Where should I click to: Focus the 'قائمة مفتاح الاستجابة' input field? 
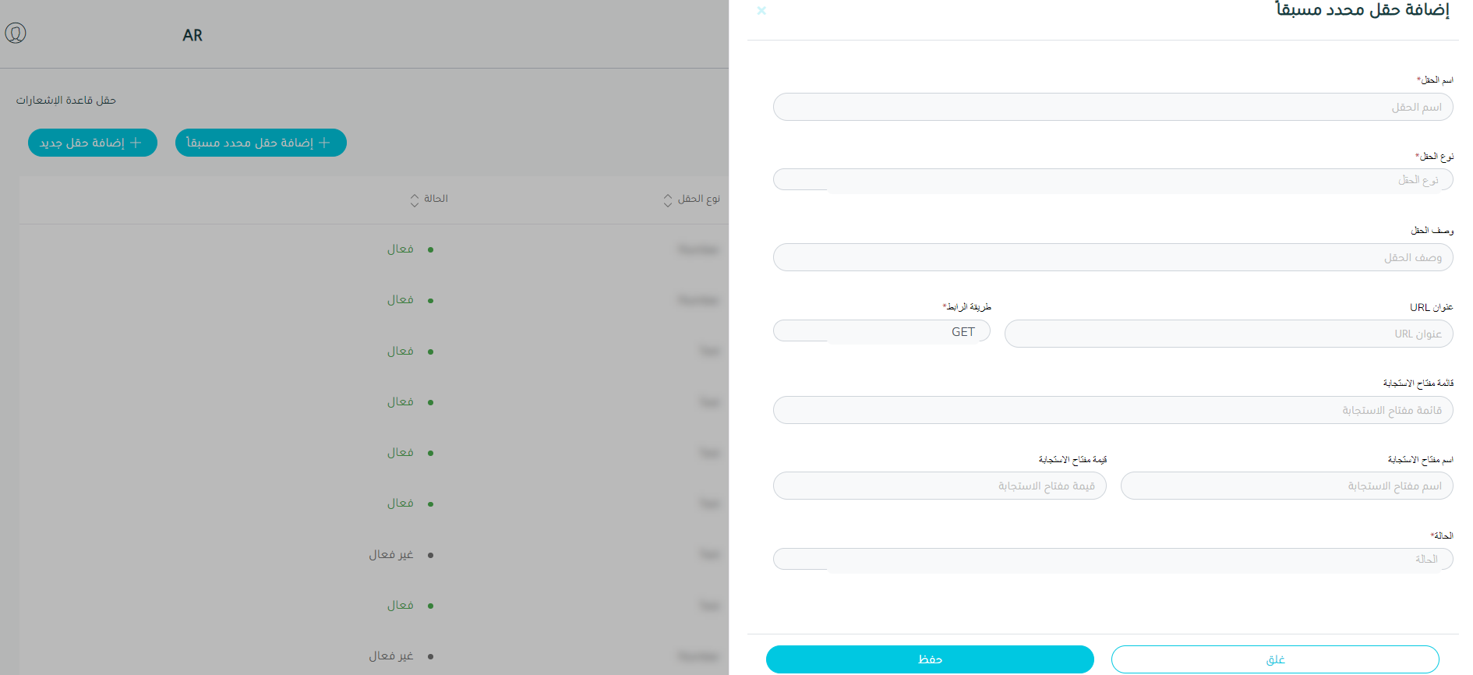tap(1113, 410)
